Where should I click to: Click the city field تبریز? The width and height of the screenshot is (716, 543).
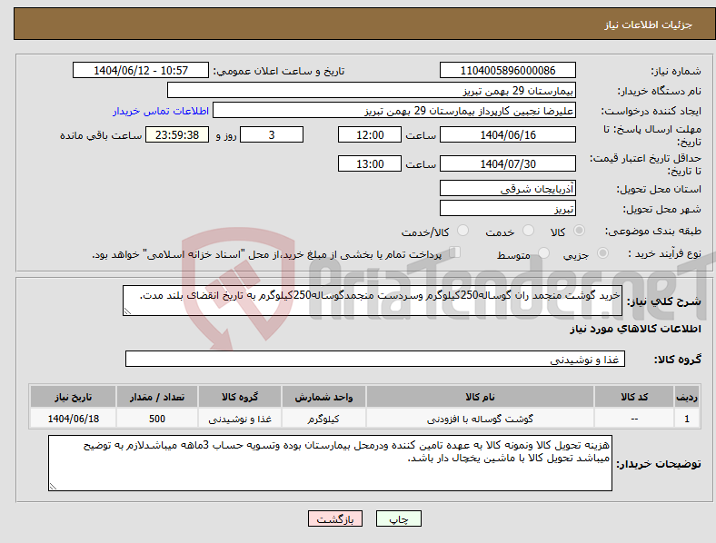(507, 208)
